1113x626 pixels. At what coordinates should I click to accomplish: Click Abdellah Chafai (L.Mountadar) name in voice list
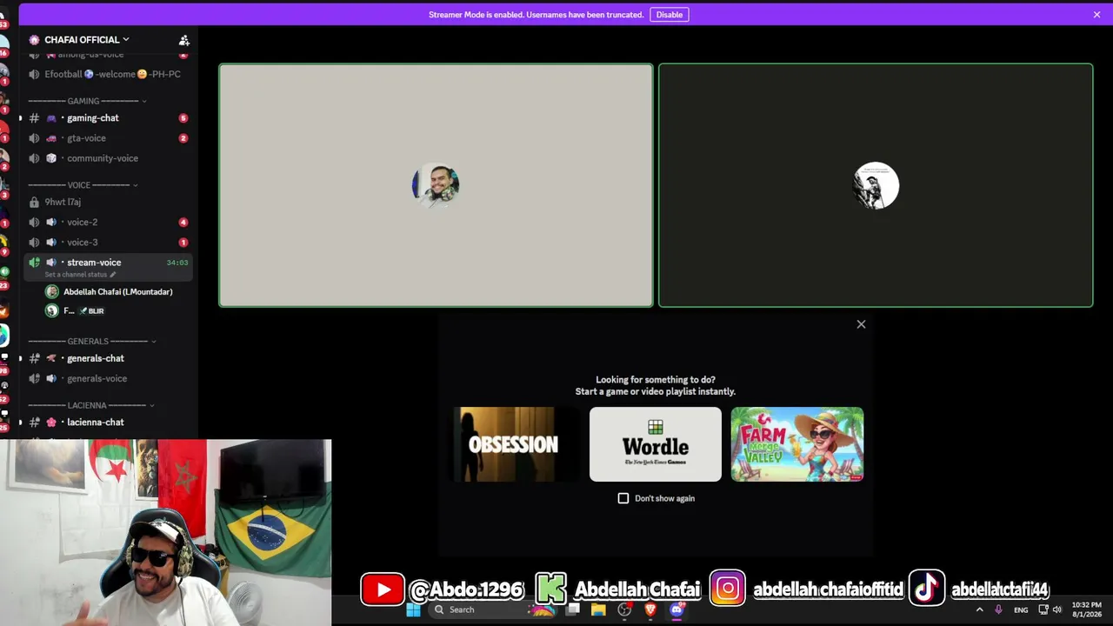click(118, 292)
